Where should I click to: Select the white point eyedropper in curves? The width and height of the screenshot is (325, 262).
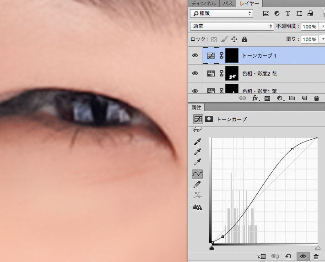click(x=198, y=162)
